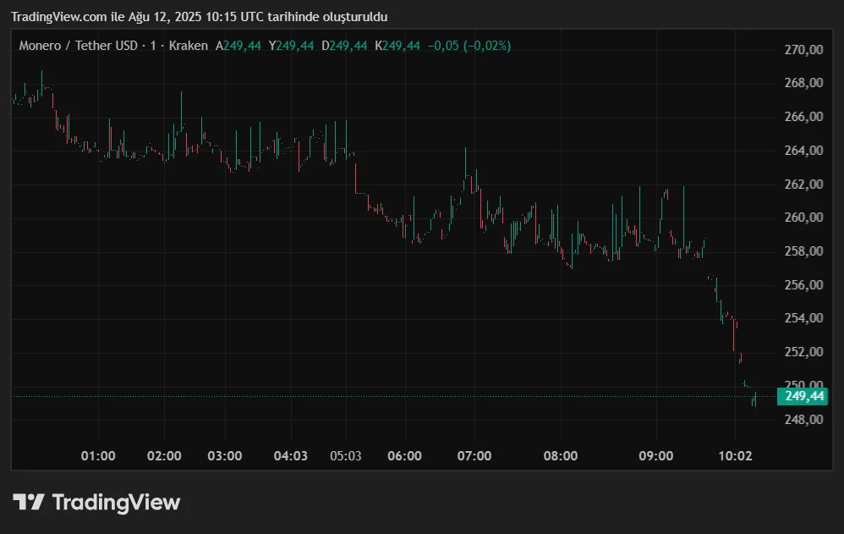Viewport: 844px width, 534px height.
Task: Click the 09:00 time axis label
Action: tap(655, 456)
